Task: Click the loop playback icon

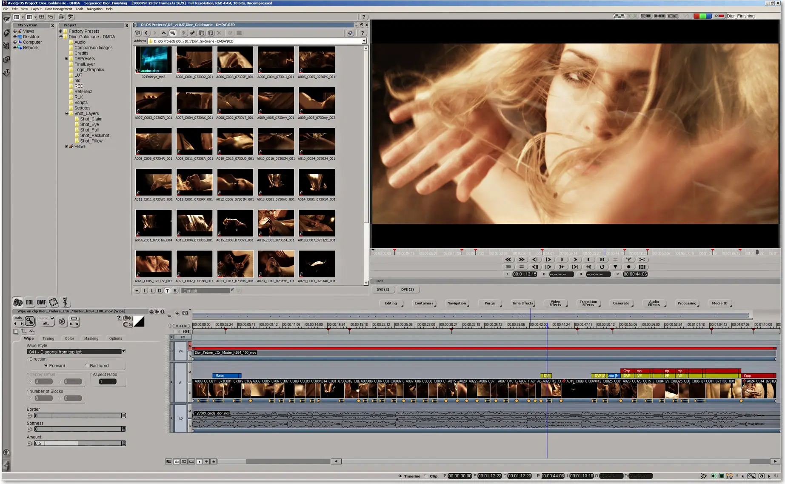Action: tap(602, 267)
